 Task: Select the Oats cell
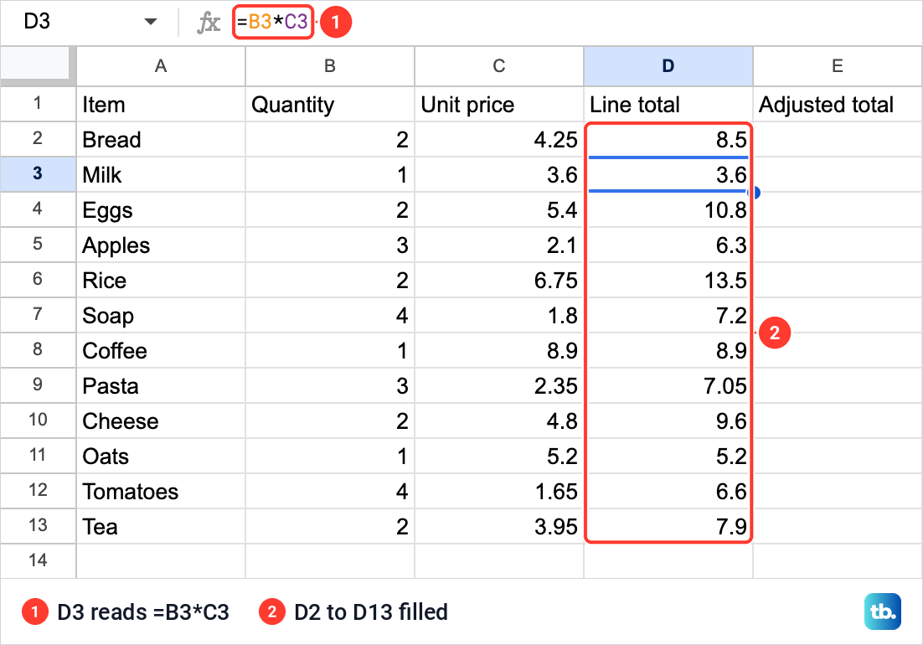click(161, 456)
